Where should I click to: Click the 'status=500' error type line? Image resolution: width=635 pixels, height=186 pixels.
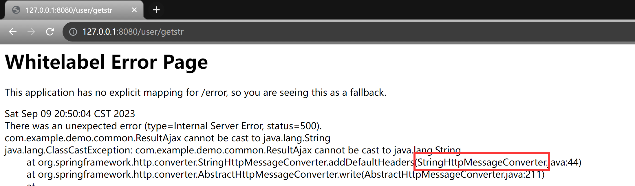(163, 126)
